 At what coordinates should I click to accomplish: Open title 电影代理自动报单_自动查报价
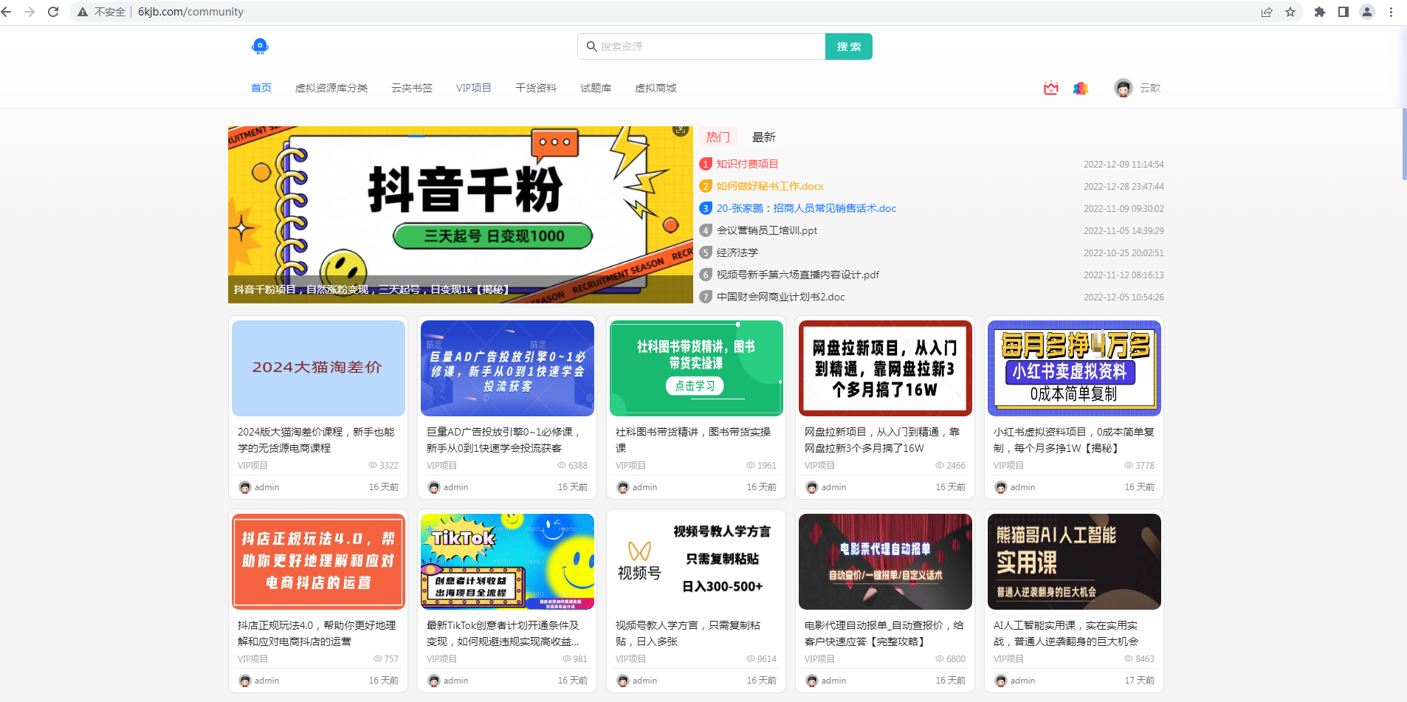(x=884, y=633)
